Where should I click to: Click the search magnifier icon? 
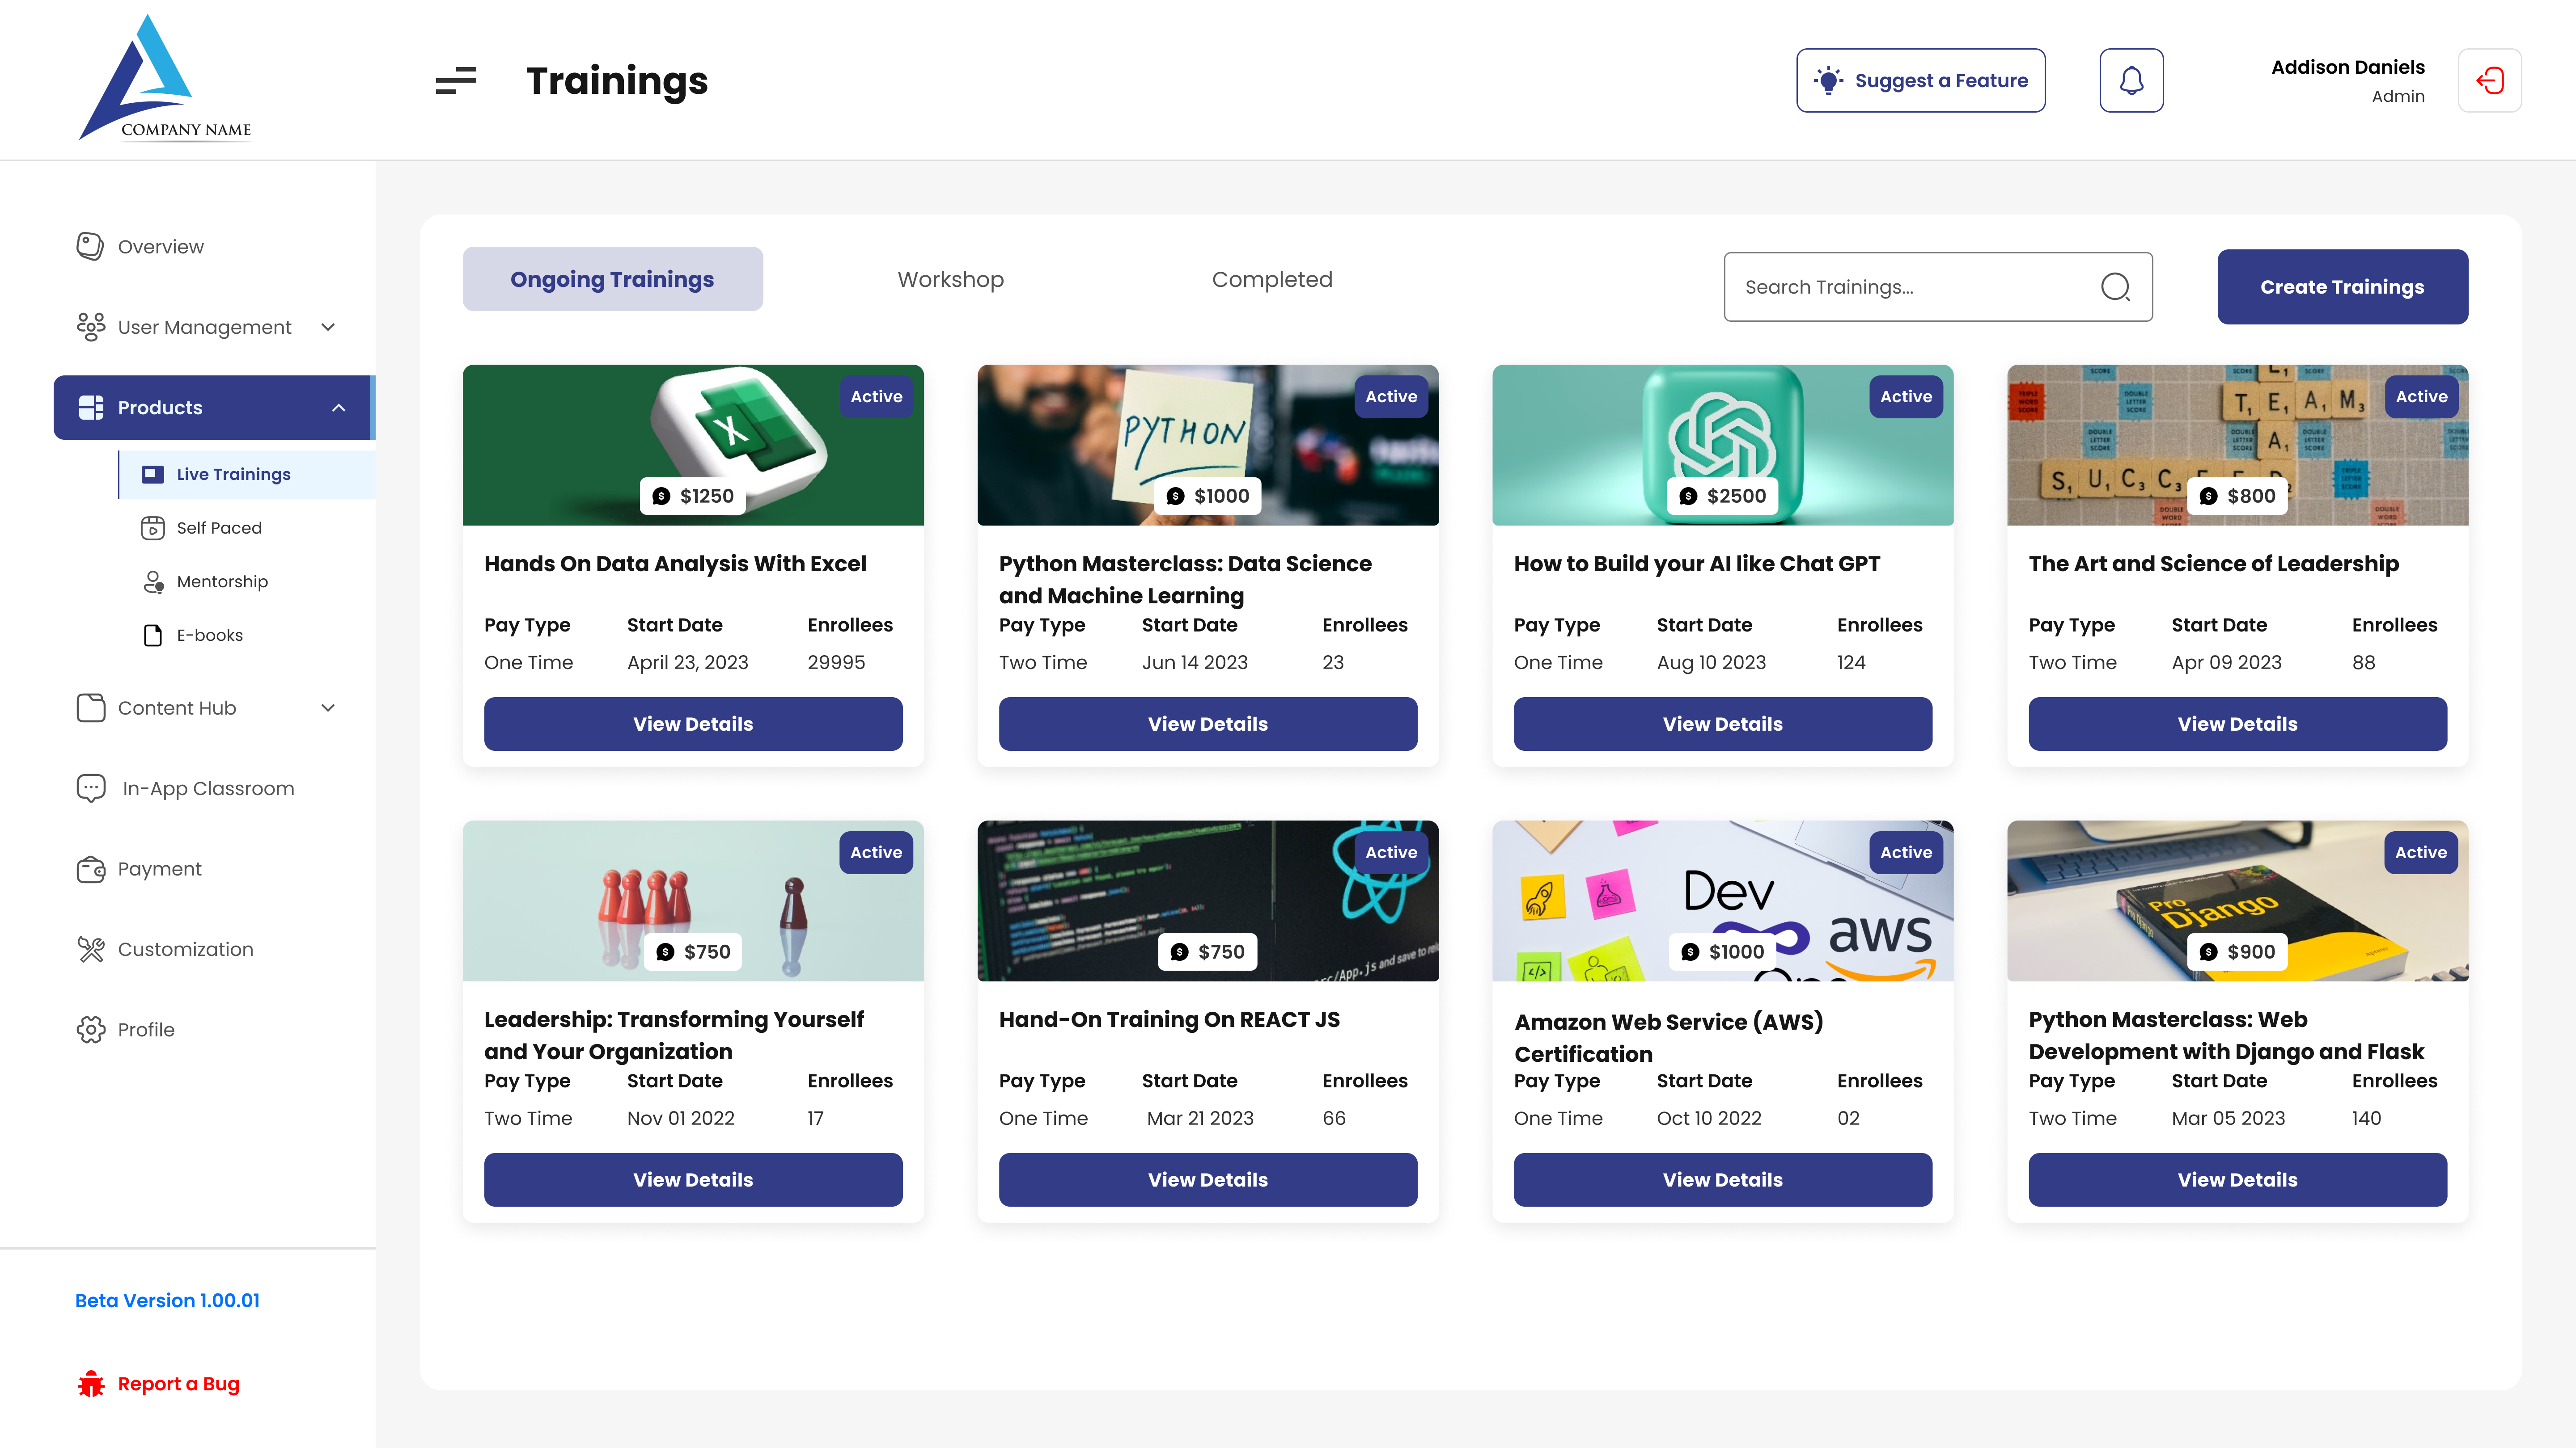2115,287
